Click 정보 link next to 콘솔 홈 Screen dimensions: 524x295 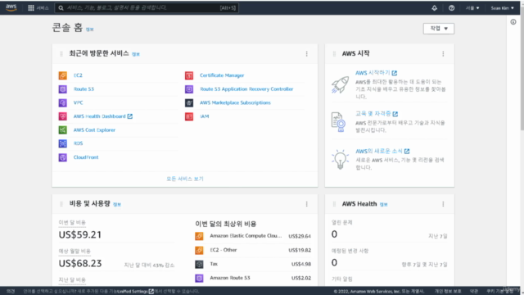pos(89,29)
